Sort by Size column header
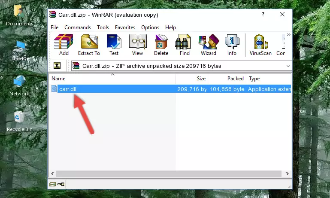330x198 pixels. [192, 79]
